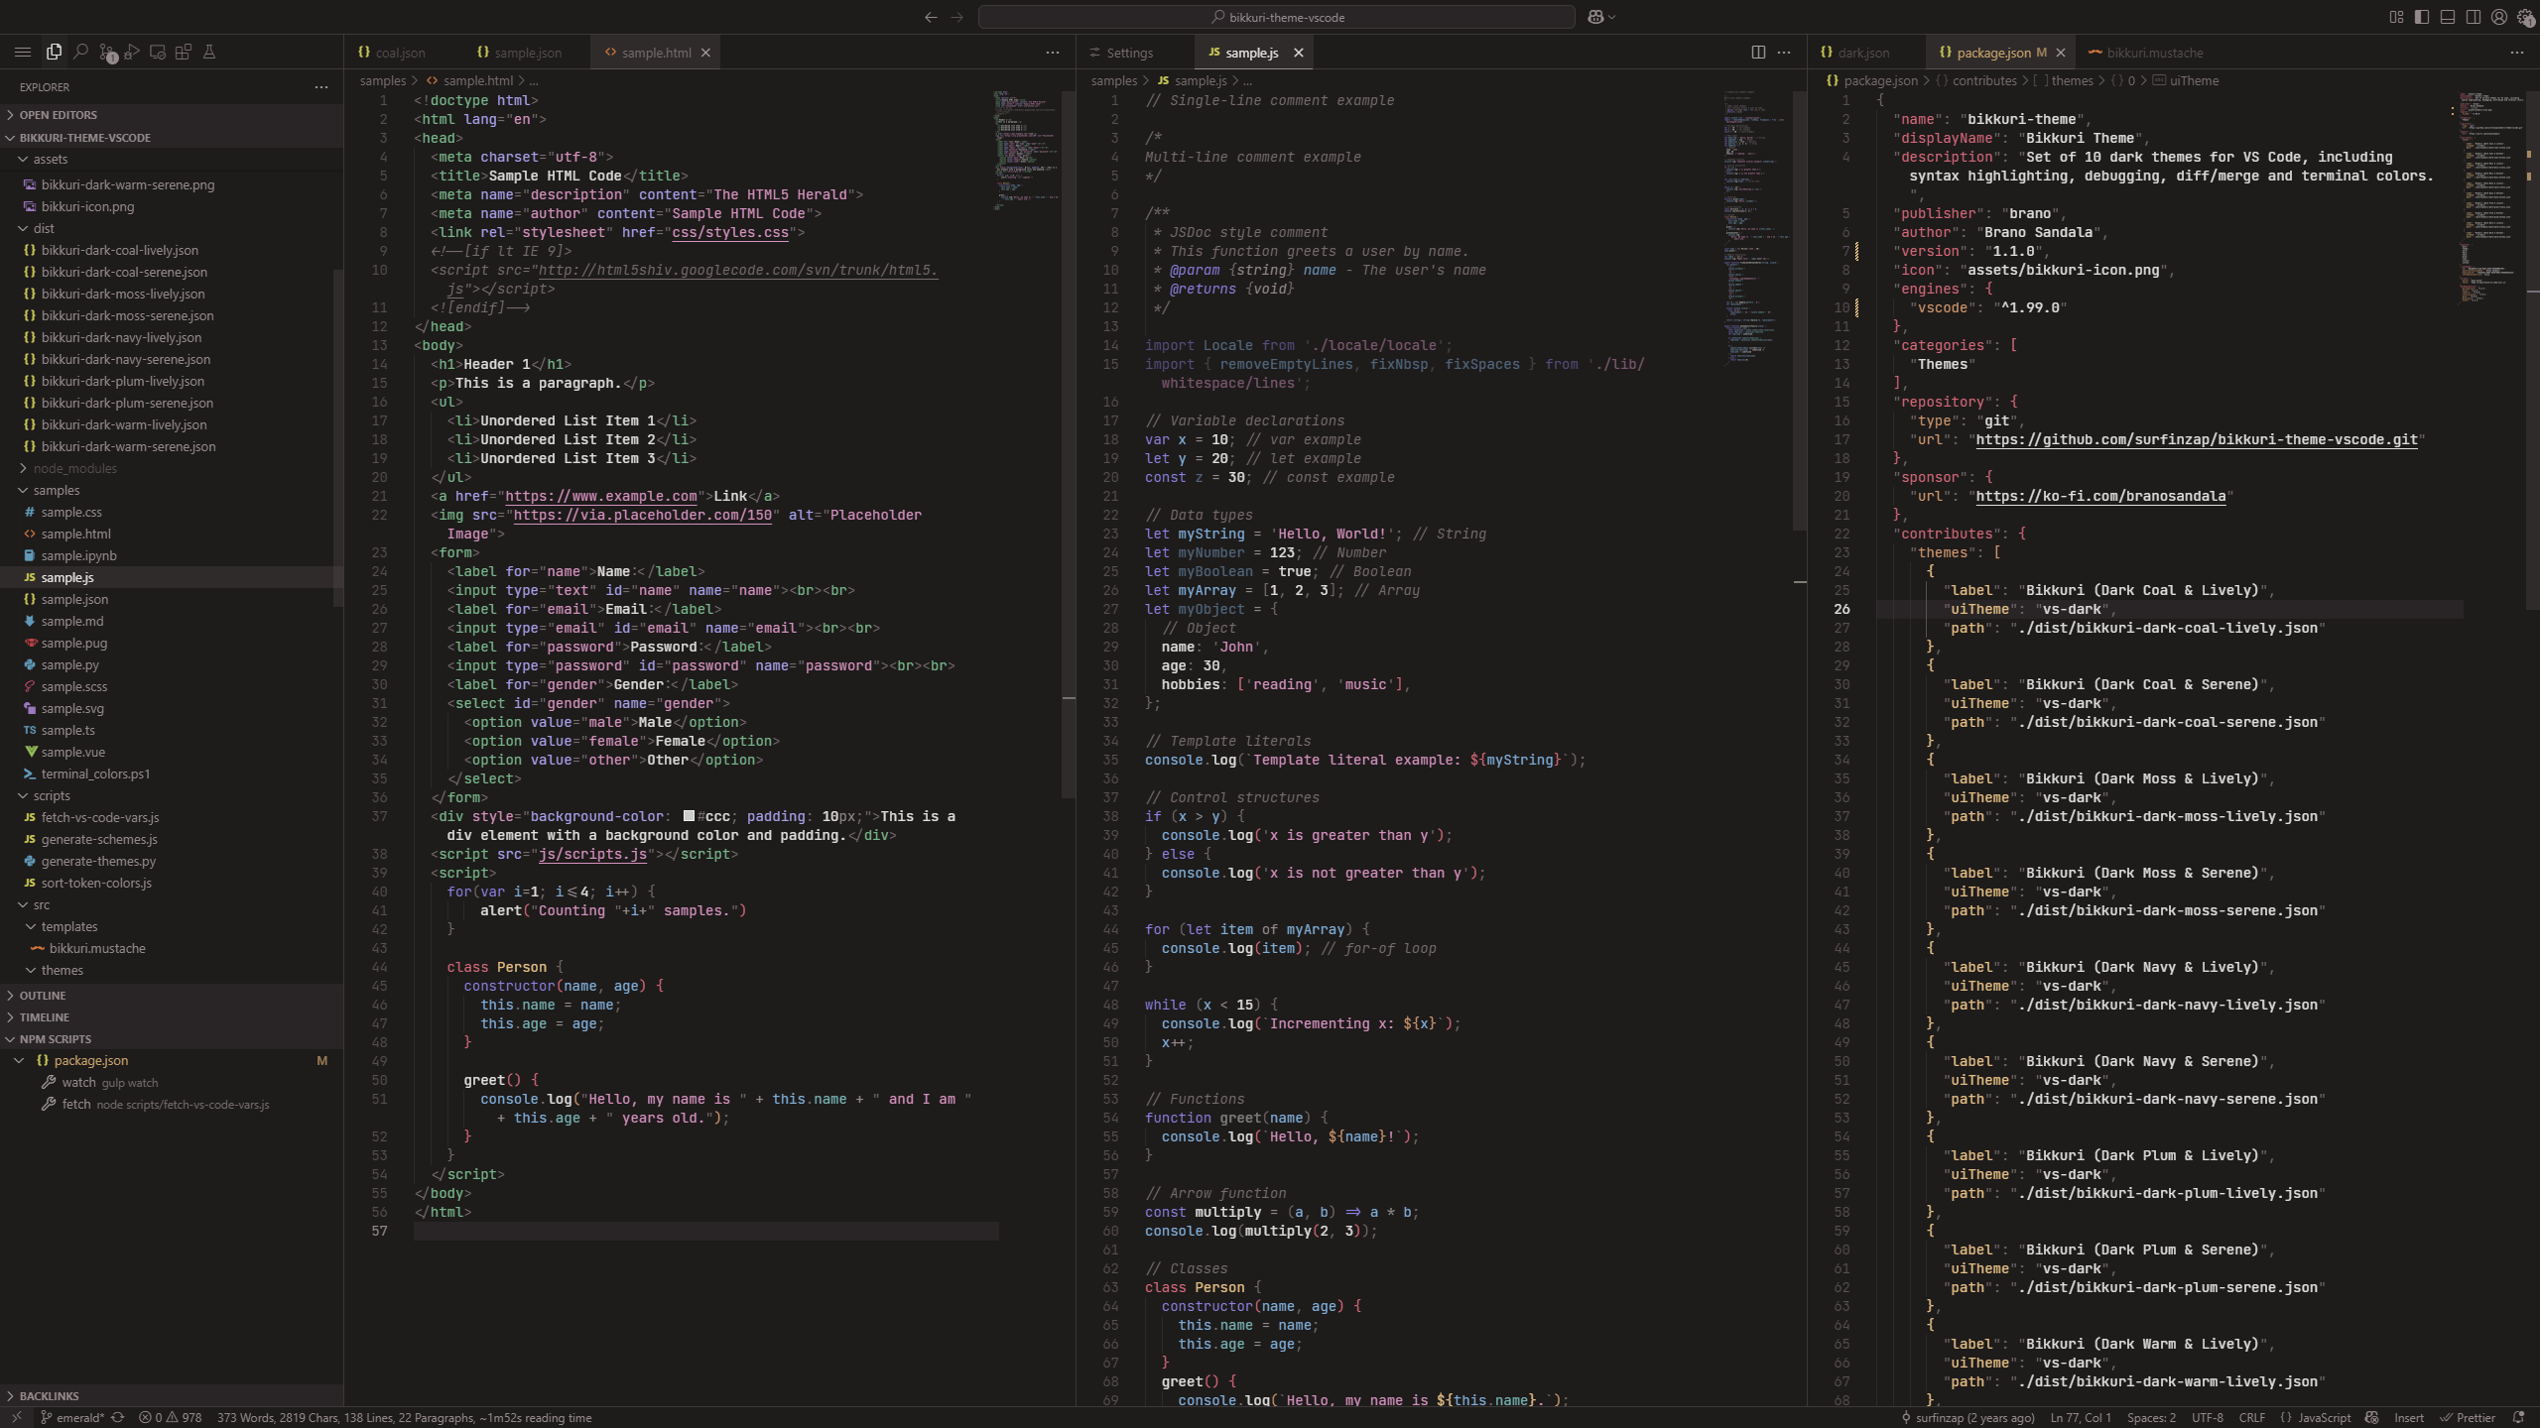
Task: Toggle bottom panel visibility
Action: click(x=2448, y=17)
